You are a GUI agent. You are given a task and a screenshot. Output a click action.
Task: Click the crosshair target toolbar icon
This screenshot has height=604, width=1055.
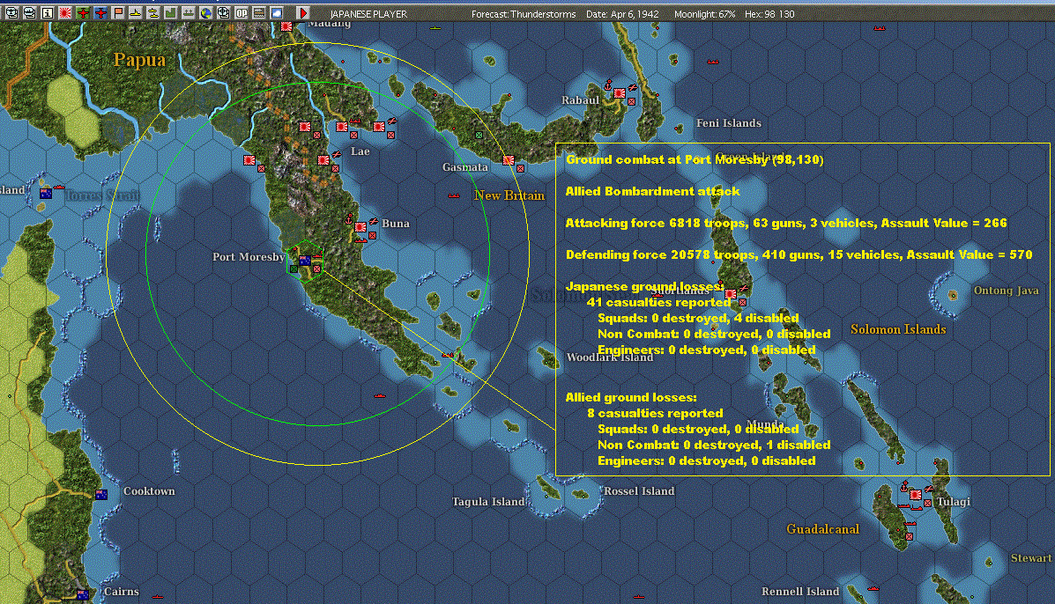tap(223, 12)
